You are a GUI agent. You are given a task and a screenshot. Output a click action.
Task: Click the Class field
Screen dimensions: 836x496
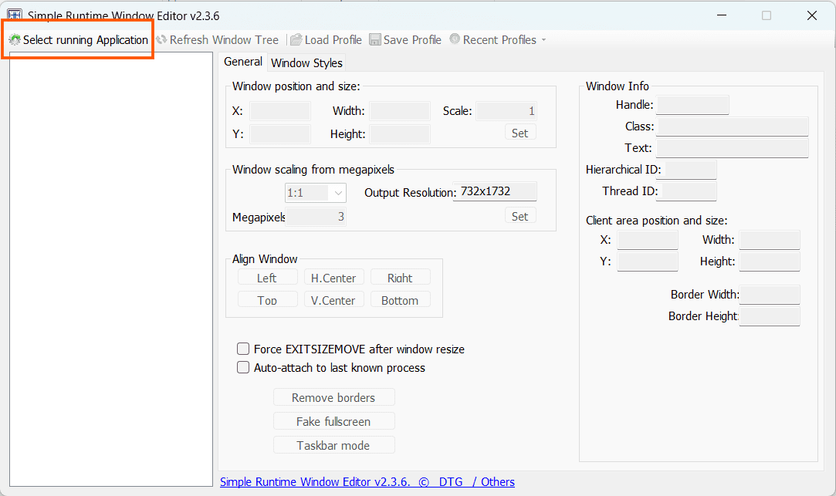(x=733, y=127)
